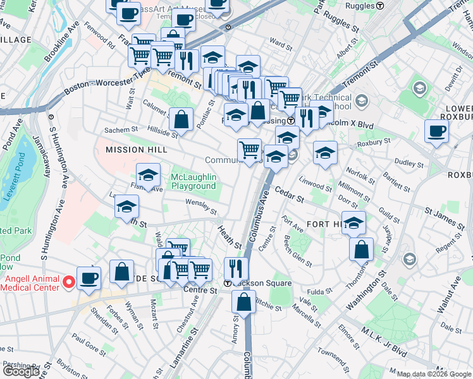Select the coffee cup marker near Lower Roxbury
This screenshot has width=473, height=379.
[x=436, y=133]
